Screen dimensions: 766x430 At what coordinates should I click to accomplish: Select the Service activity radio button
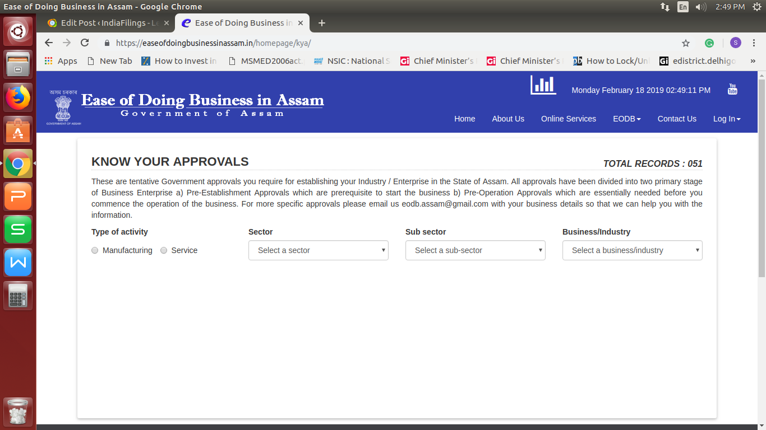tap(163, 250)
